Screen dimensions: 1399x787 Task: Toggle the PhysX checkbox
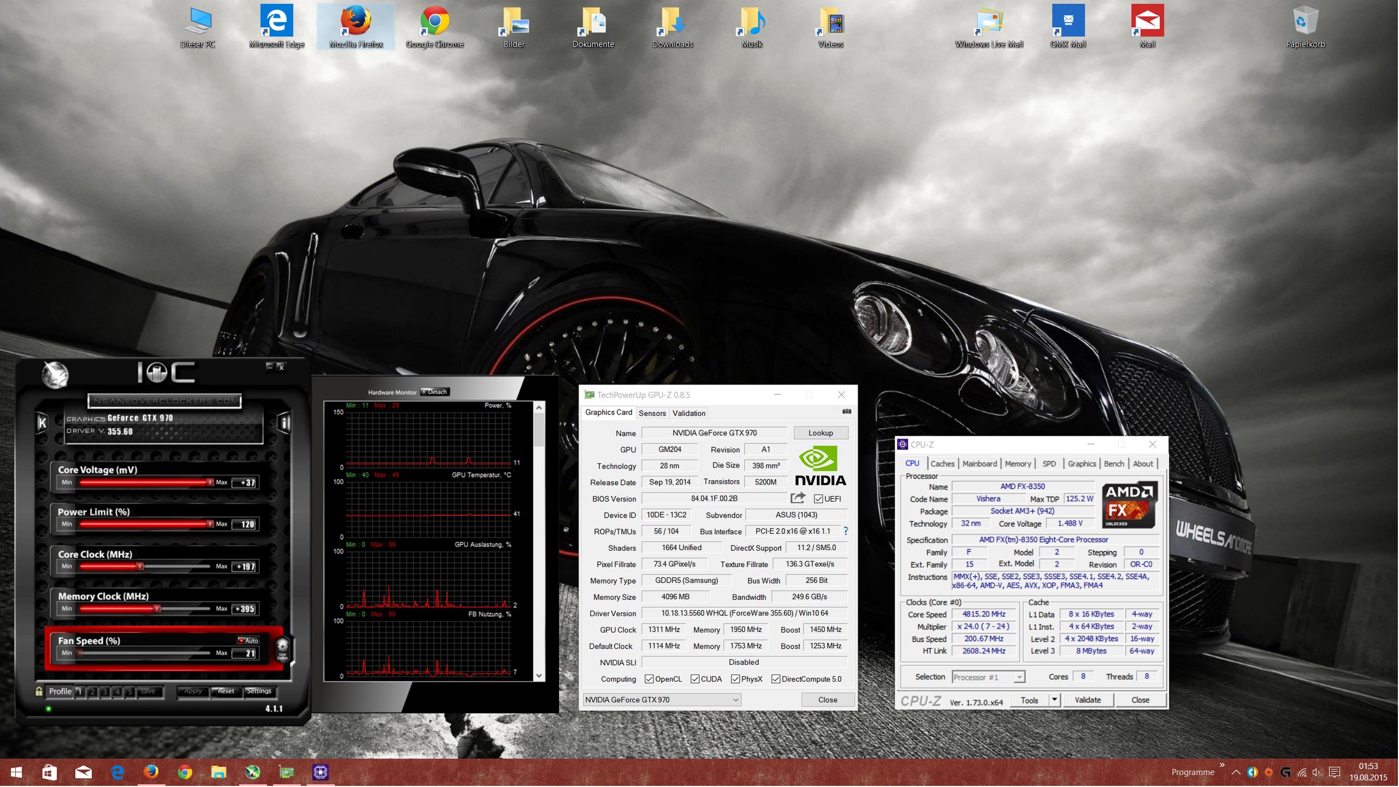click(736, 679)
